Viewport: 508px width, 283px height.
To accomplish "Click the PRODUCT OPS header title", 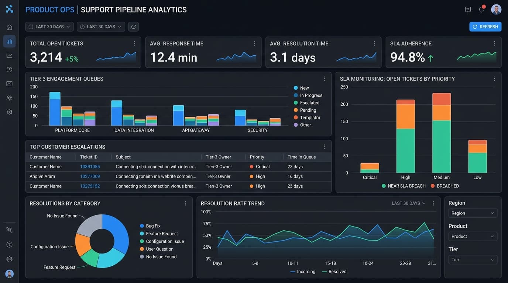I will click(x=50, y=10).
